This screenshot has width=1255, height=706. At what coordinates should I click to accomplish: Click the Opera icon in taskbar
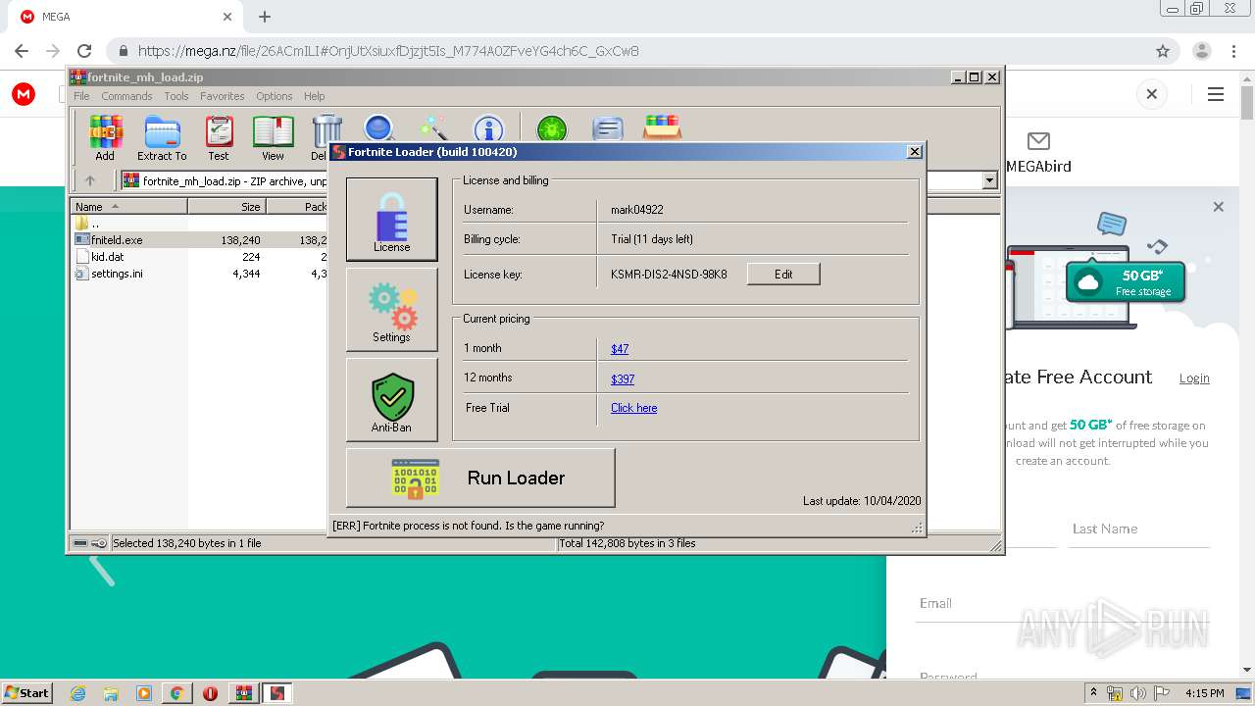pos(210,693)
